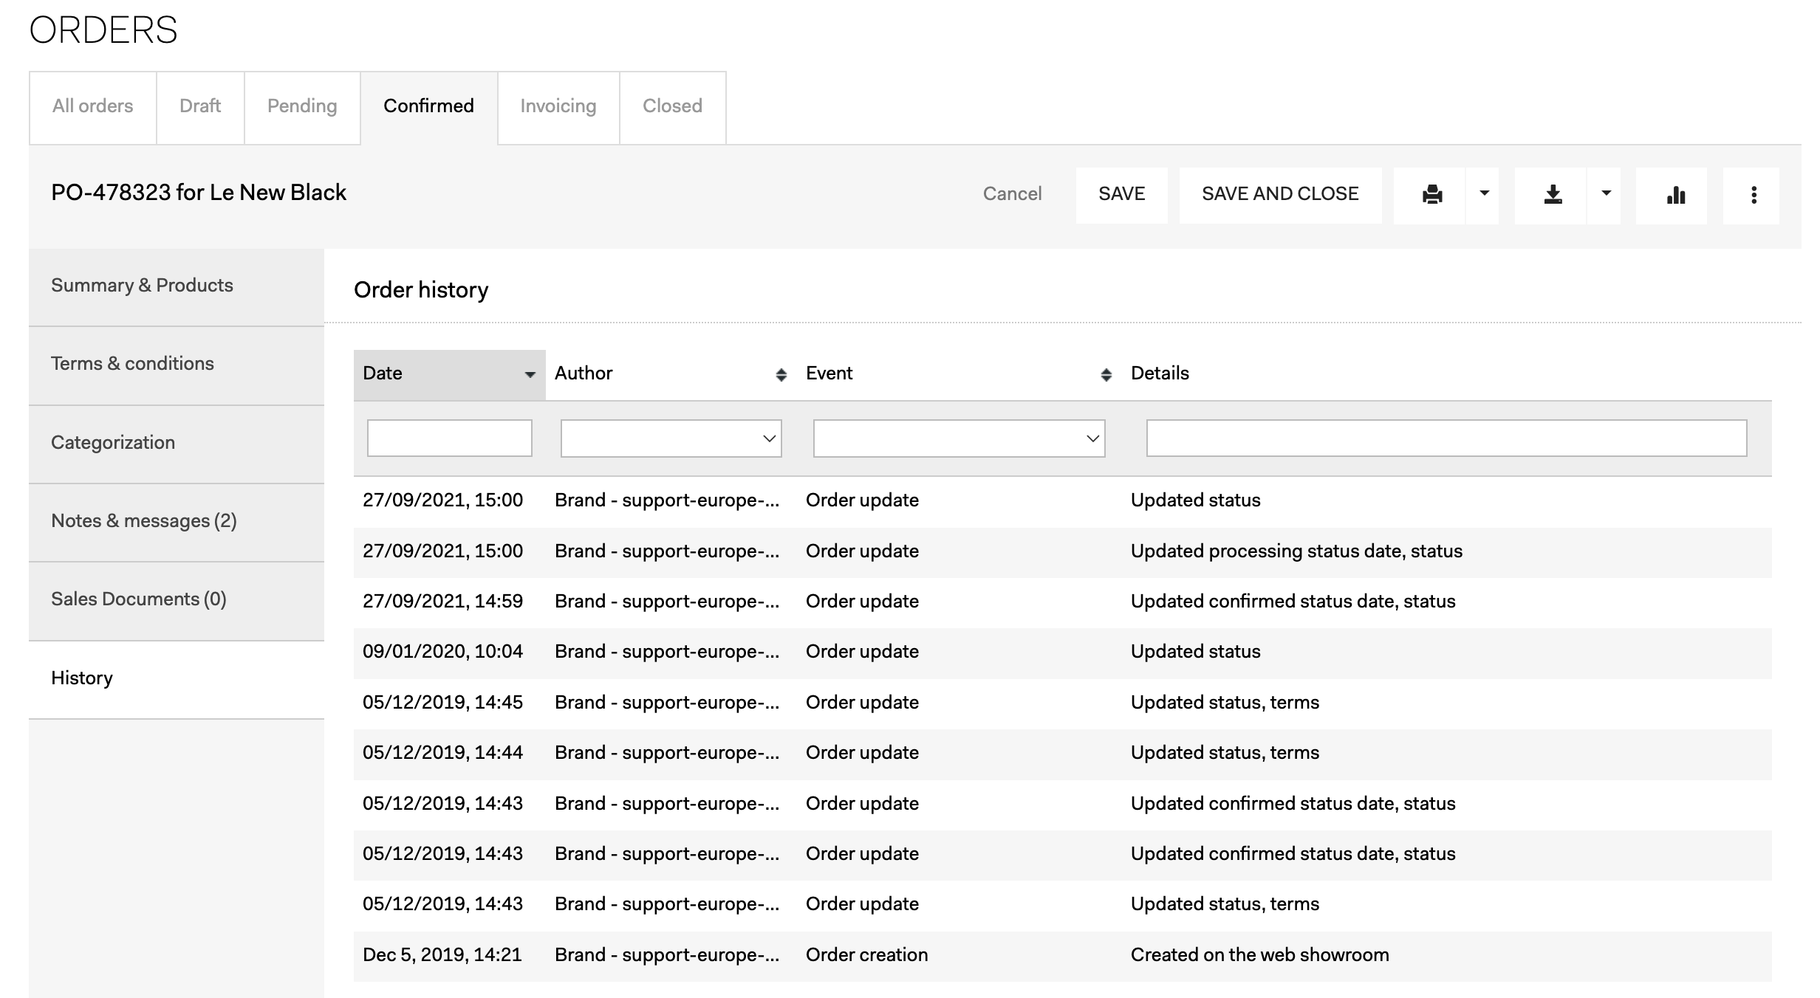The image size is (1820, 998).
Task: Sort by Author column arrows
Action: tap(781, 374)
